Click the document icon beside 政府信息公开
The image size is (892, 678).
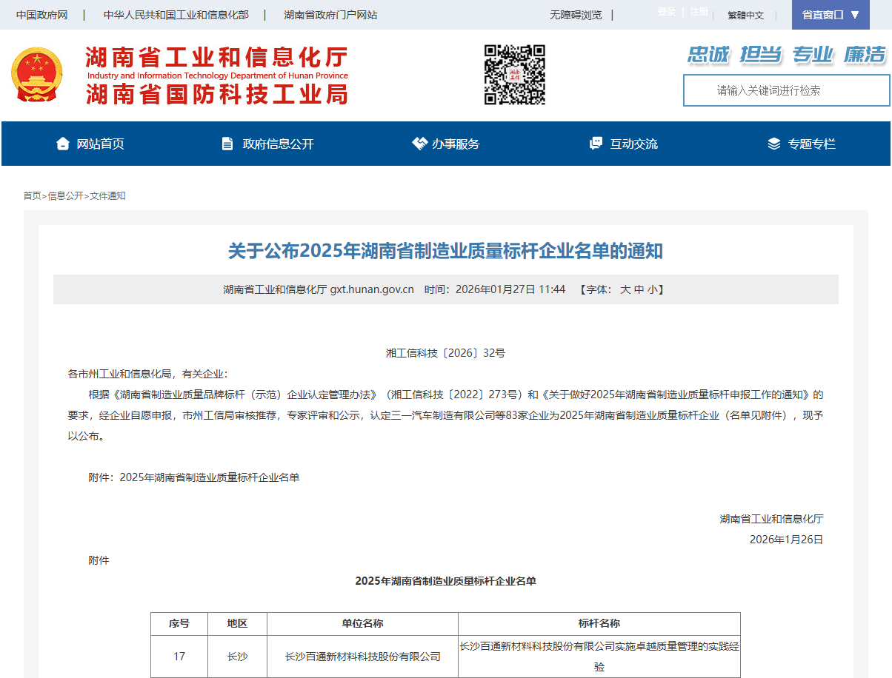tap(227, 144)
